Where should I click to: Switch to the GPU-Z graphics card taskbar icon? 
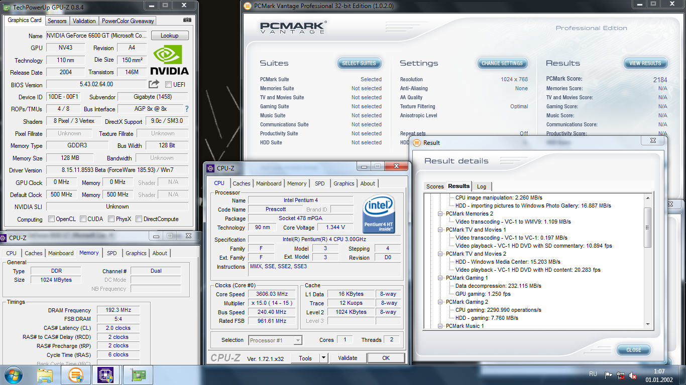(x=138, y=375)
